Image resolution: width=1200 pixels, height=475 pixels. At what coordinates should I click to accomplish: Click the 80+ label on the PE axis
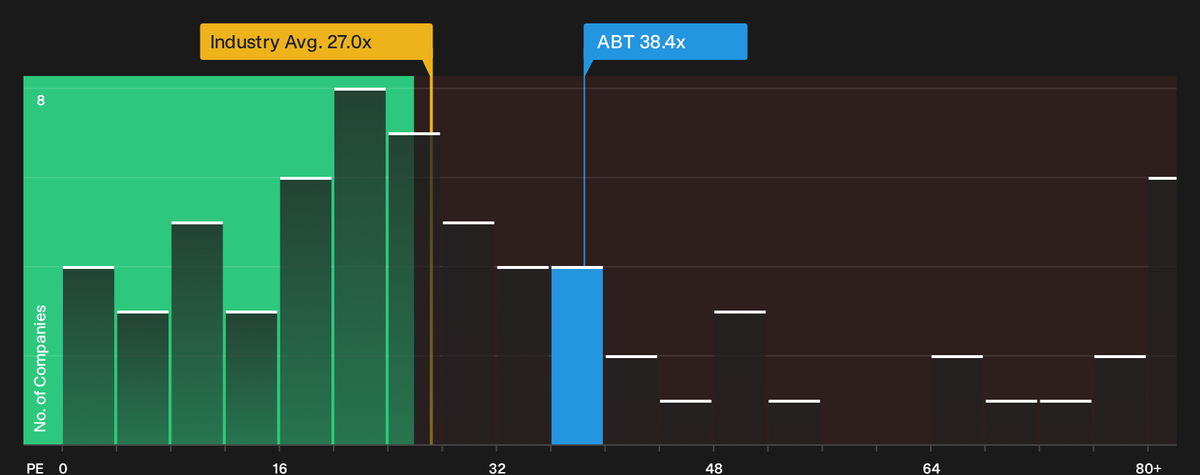click(x=1149, y=468)
